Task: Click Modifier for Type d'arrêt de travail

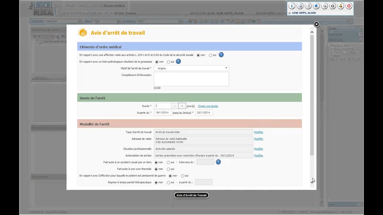Action: coord(259,132)
